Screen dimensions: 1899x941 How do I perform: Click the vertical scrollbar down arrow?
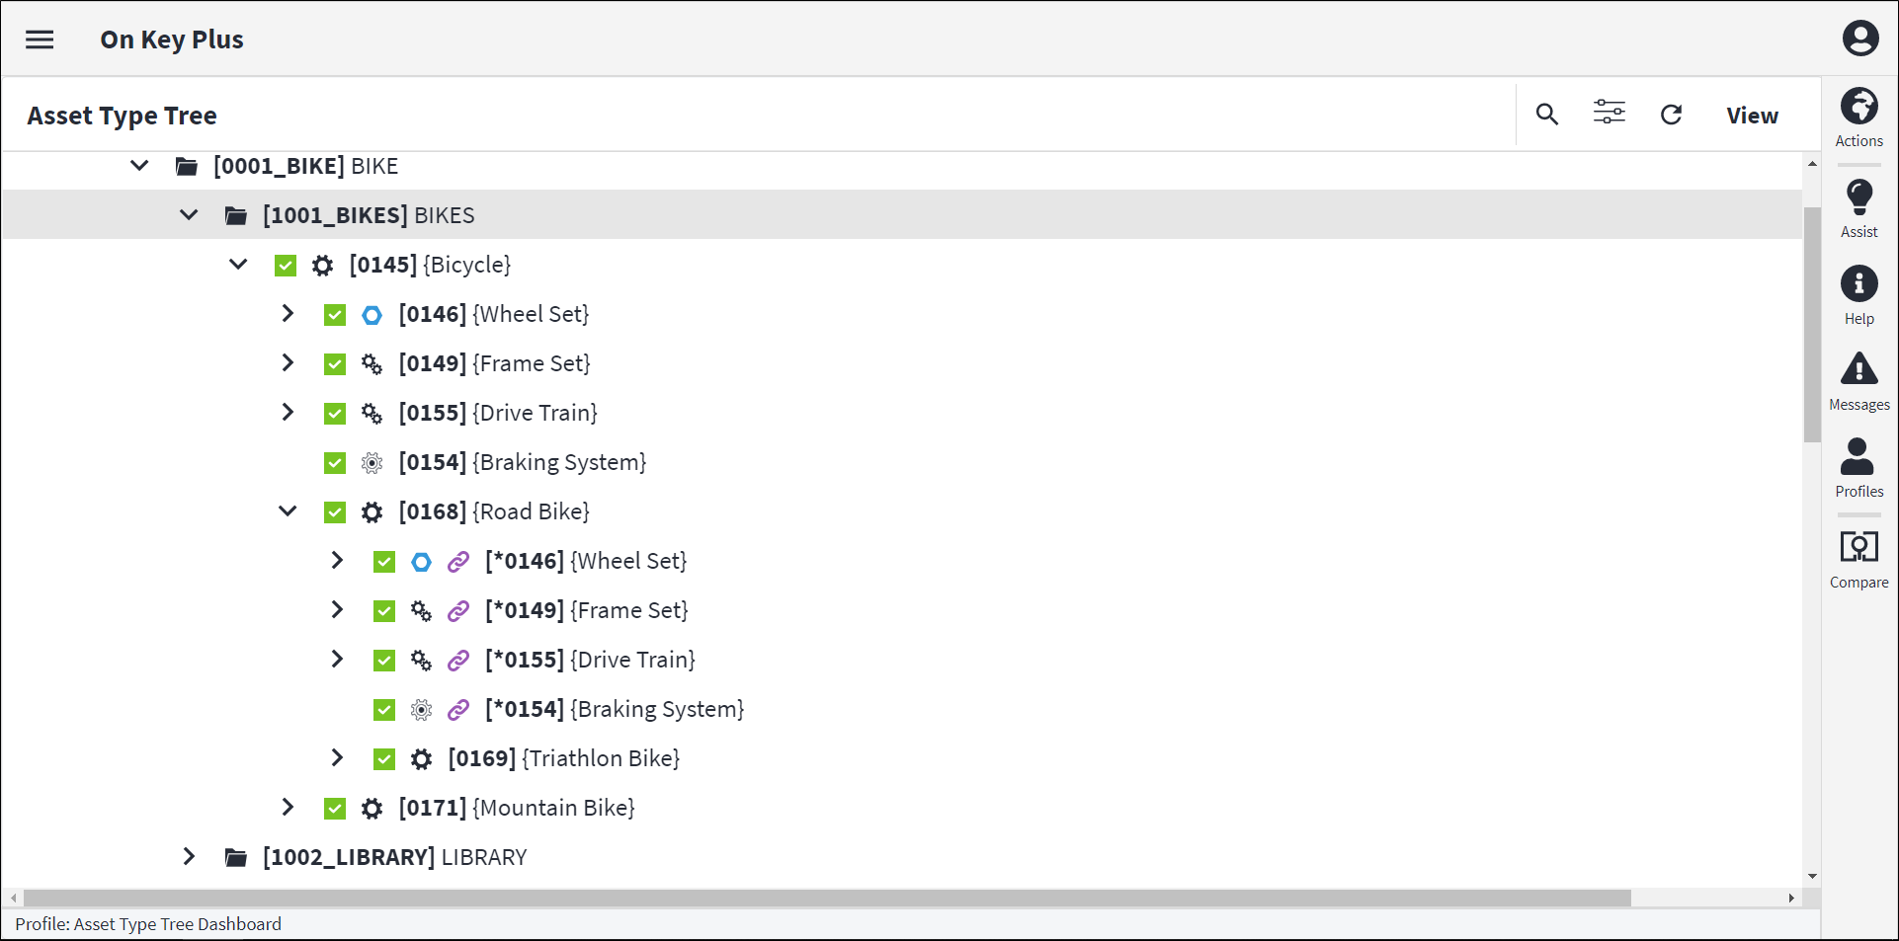(1812, 876)
